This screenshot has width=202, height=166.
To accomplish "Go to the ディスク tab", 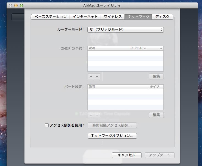I will [162, 17].
